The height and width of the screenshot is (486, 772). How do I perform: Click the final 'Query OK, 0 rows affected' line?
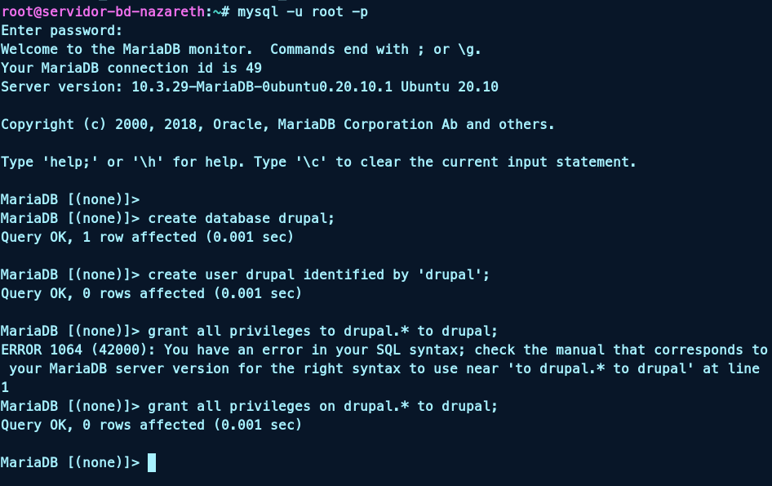(x=151, y=425)
